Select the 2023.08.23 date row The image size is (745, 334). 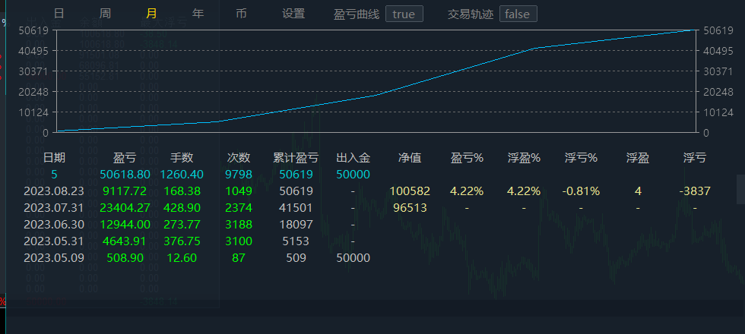(x=54, y=191)
